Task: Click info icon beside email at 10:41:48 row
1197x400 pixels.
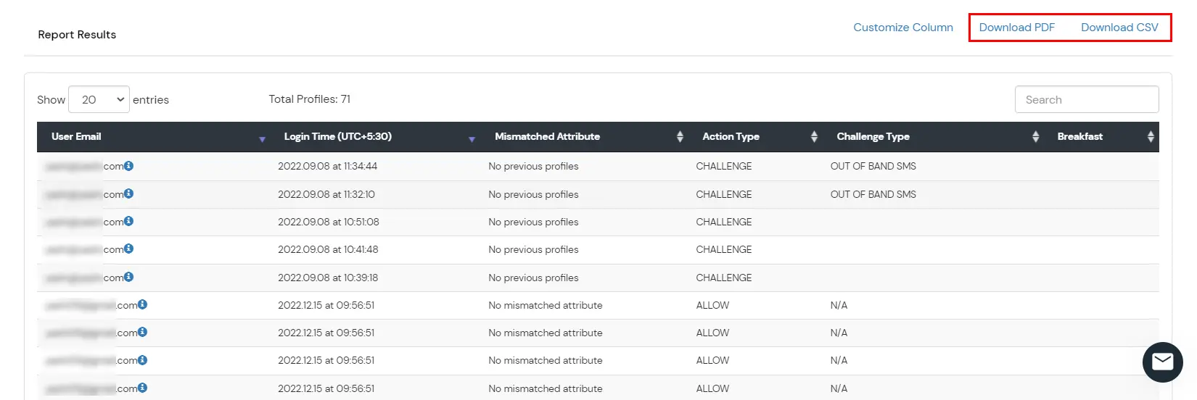Action: coord(128,249)
